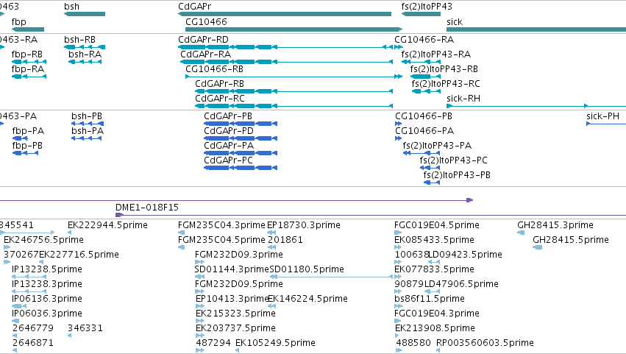Click the CG10466-RA transcript label
This screenshot has height=354, width=626.
424,40
